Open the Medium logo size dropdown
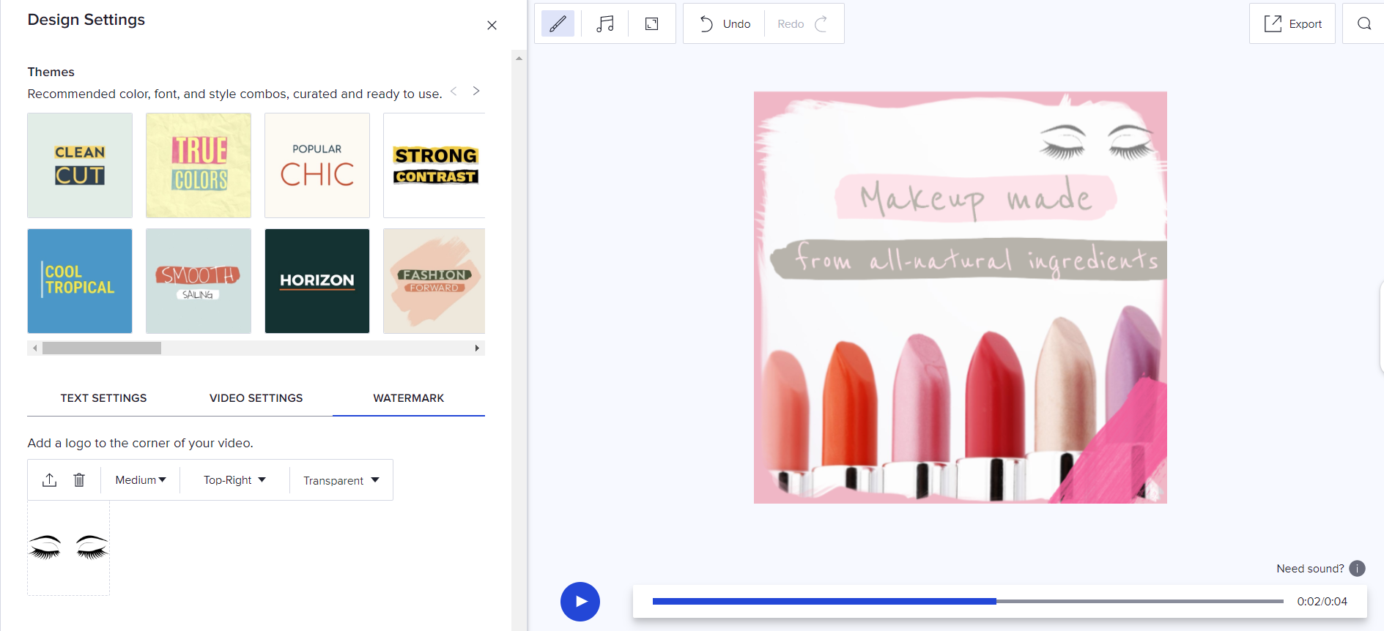The image size is (1384, 631). (x=141, y=480)
